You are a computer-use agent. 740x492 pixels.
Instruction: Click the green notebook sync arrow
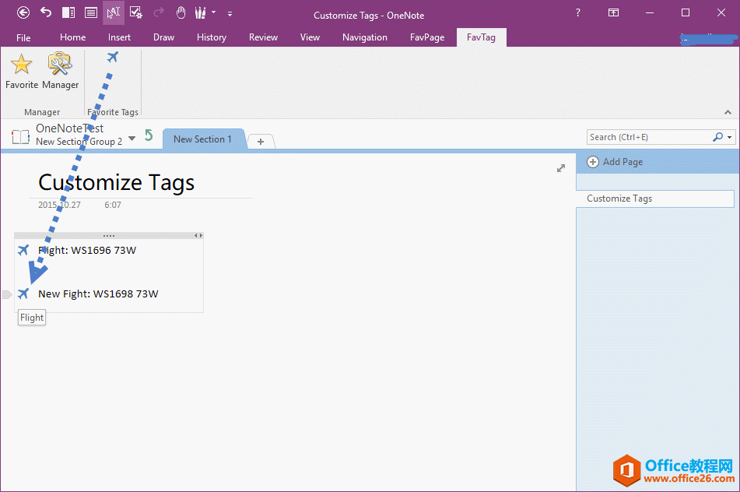(149, 135)
